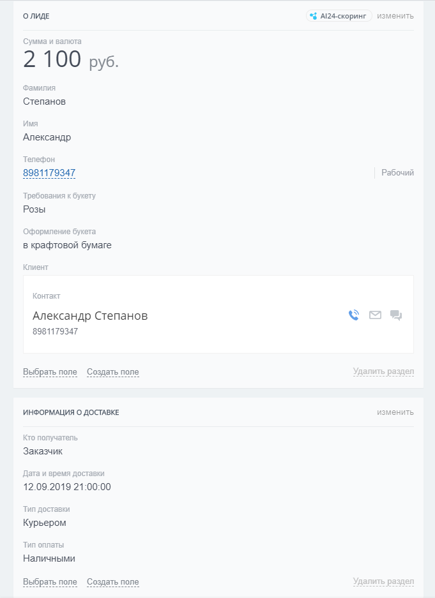Click Выбрать поле in delivery section

click(x=50, y=582)
